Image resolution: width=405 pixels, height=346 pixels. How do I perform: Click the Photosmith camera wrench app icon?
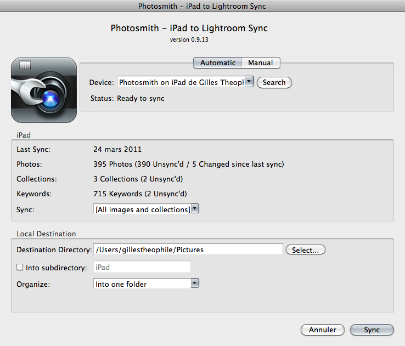coord(44,90)
